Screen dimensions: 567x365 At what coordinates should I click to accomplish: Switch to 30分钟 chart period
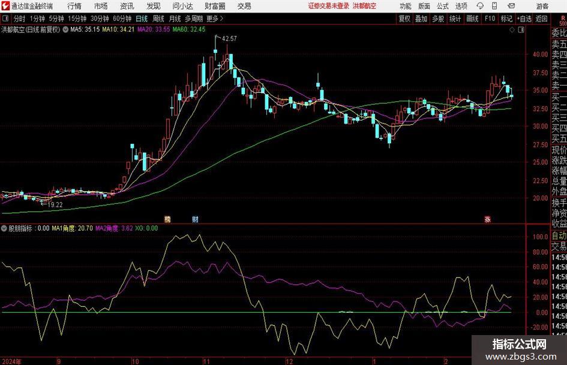[100, 19]
